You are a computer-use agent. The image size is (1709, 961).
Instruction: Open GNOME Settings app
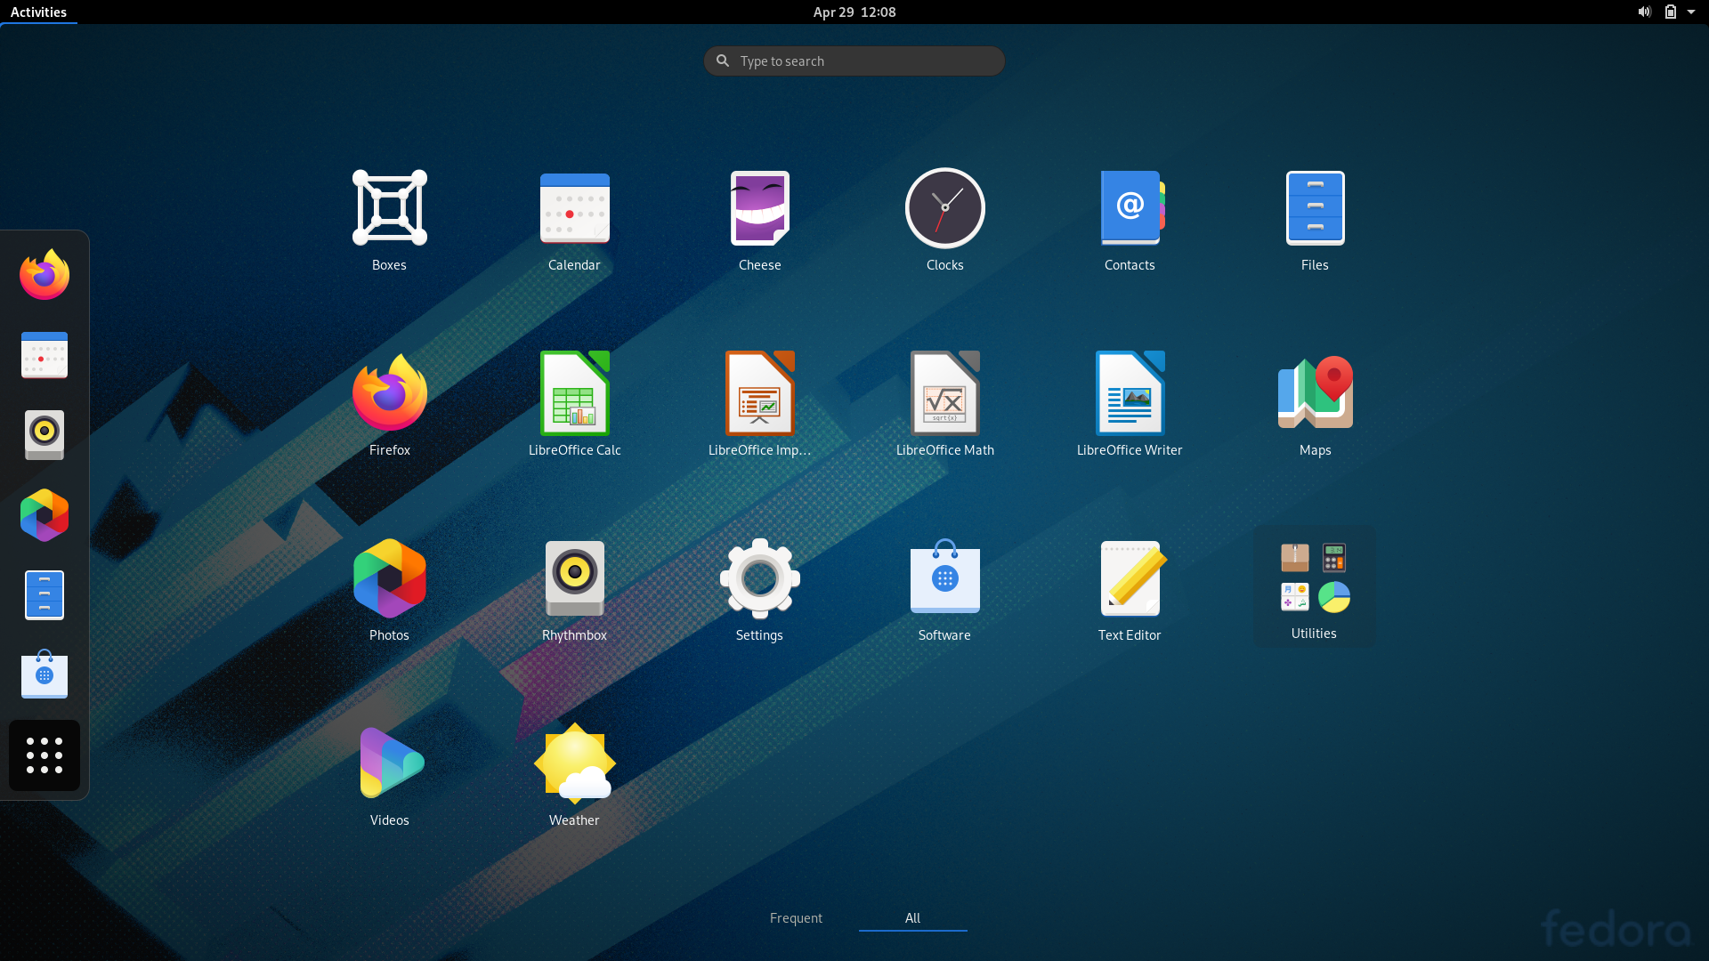(759, 591)
